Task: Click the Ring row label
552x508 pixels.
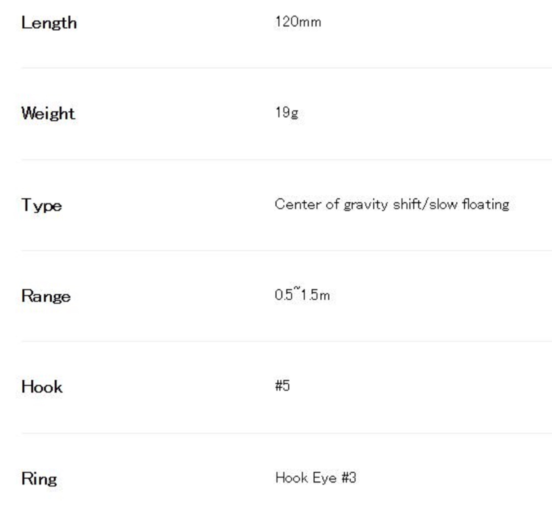Action: 39,478
